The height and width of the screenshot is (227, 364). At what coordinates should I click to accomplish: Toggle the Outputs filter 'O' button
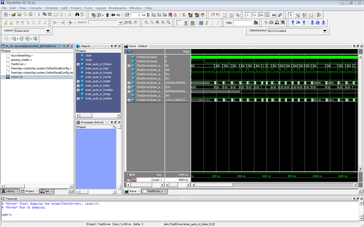[x=254, y=15]
